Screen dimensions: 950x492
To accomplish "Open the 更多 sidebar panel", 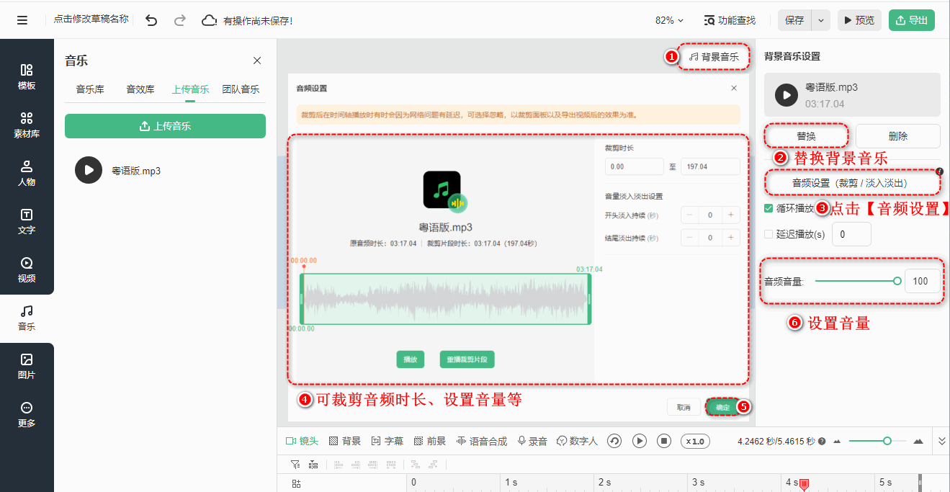I will [x=27, y=414].
